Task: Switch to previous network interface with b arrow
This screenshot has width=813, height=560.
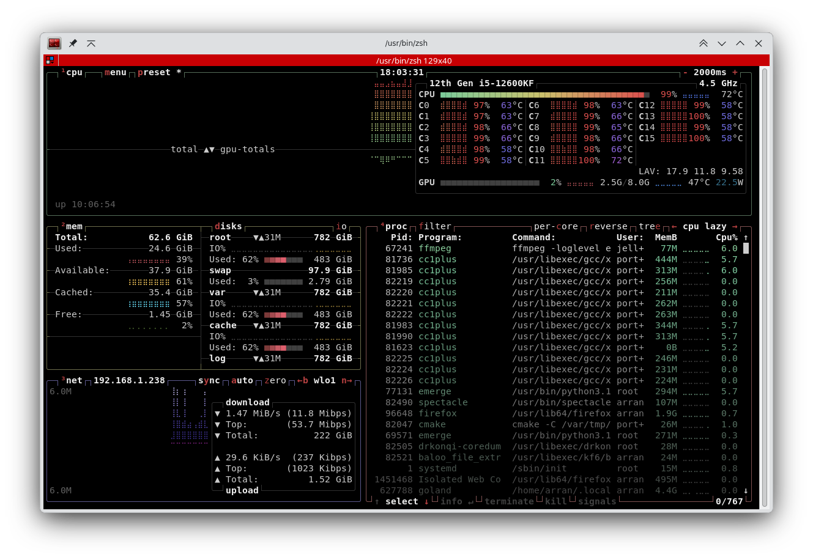Action: click(302, 380)
